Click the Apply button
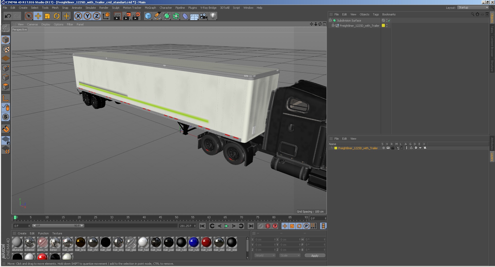 [x=315, y=255]
